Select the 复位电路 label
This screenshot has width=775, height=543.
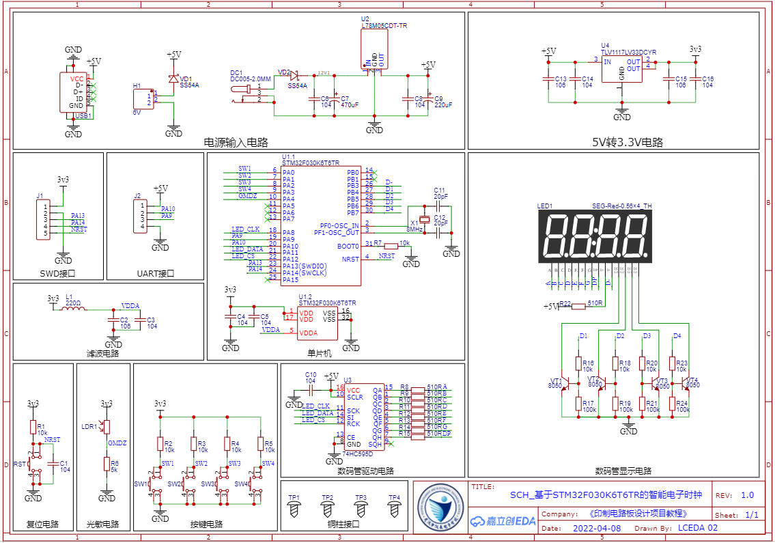42,524
